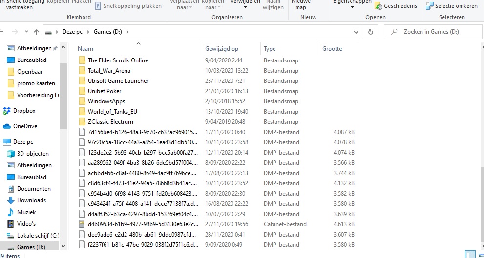
Task: Open Geschiedenis in the ribbon
Action: 396,6
